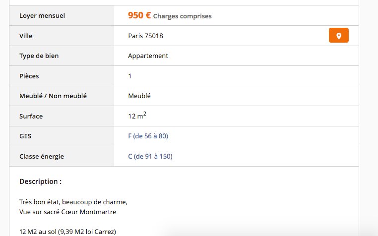Click the Appartement property type value
Viewport: 378px width, 236px height.
(148, 56)
